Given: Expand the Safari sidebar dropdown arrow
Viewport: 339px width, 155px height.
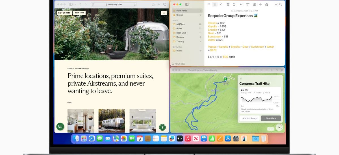Looking at the screenshot, I should point(75,5).
